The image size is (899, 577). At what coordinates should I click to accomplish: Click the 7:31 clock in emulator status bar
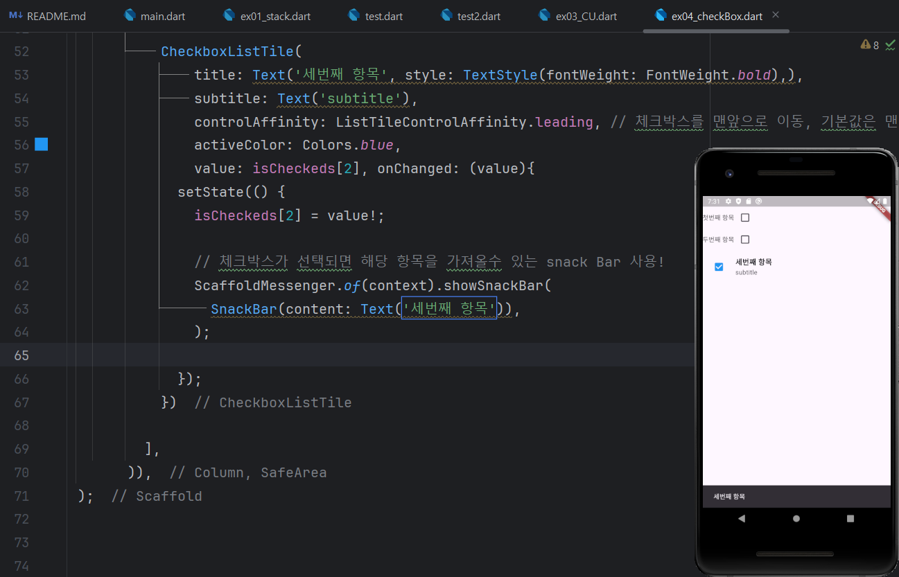coord(714,202)
